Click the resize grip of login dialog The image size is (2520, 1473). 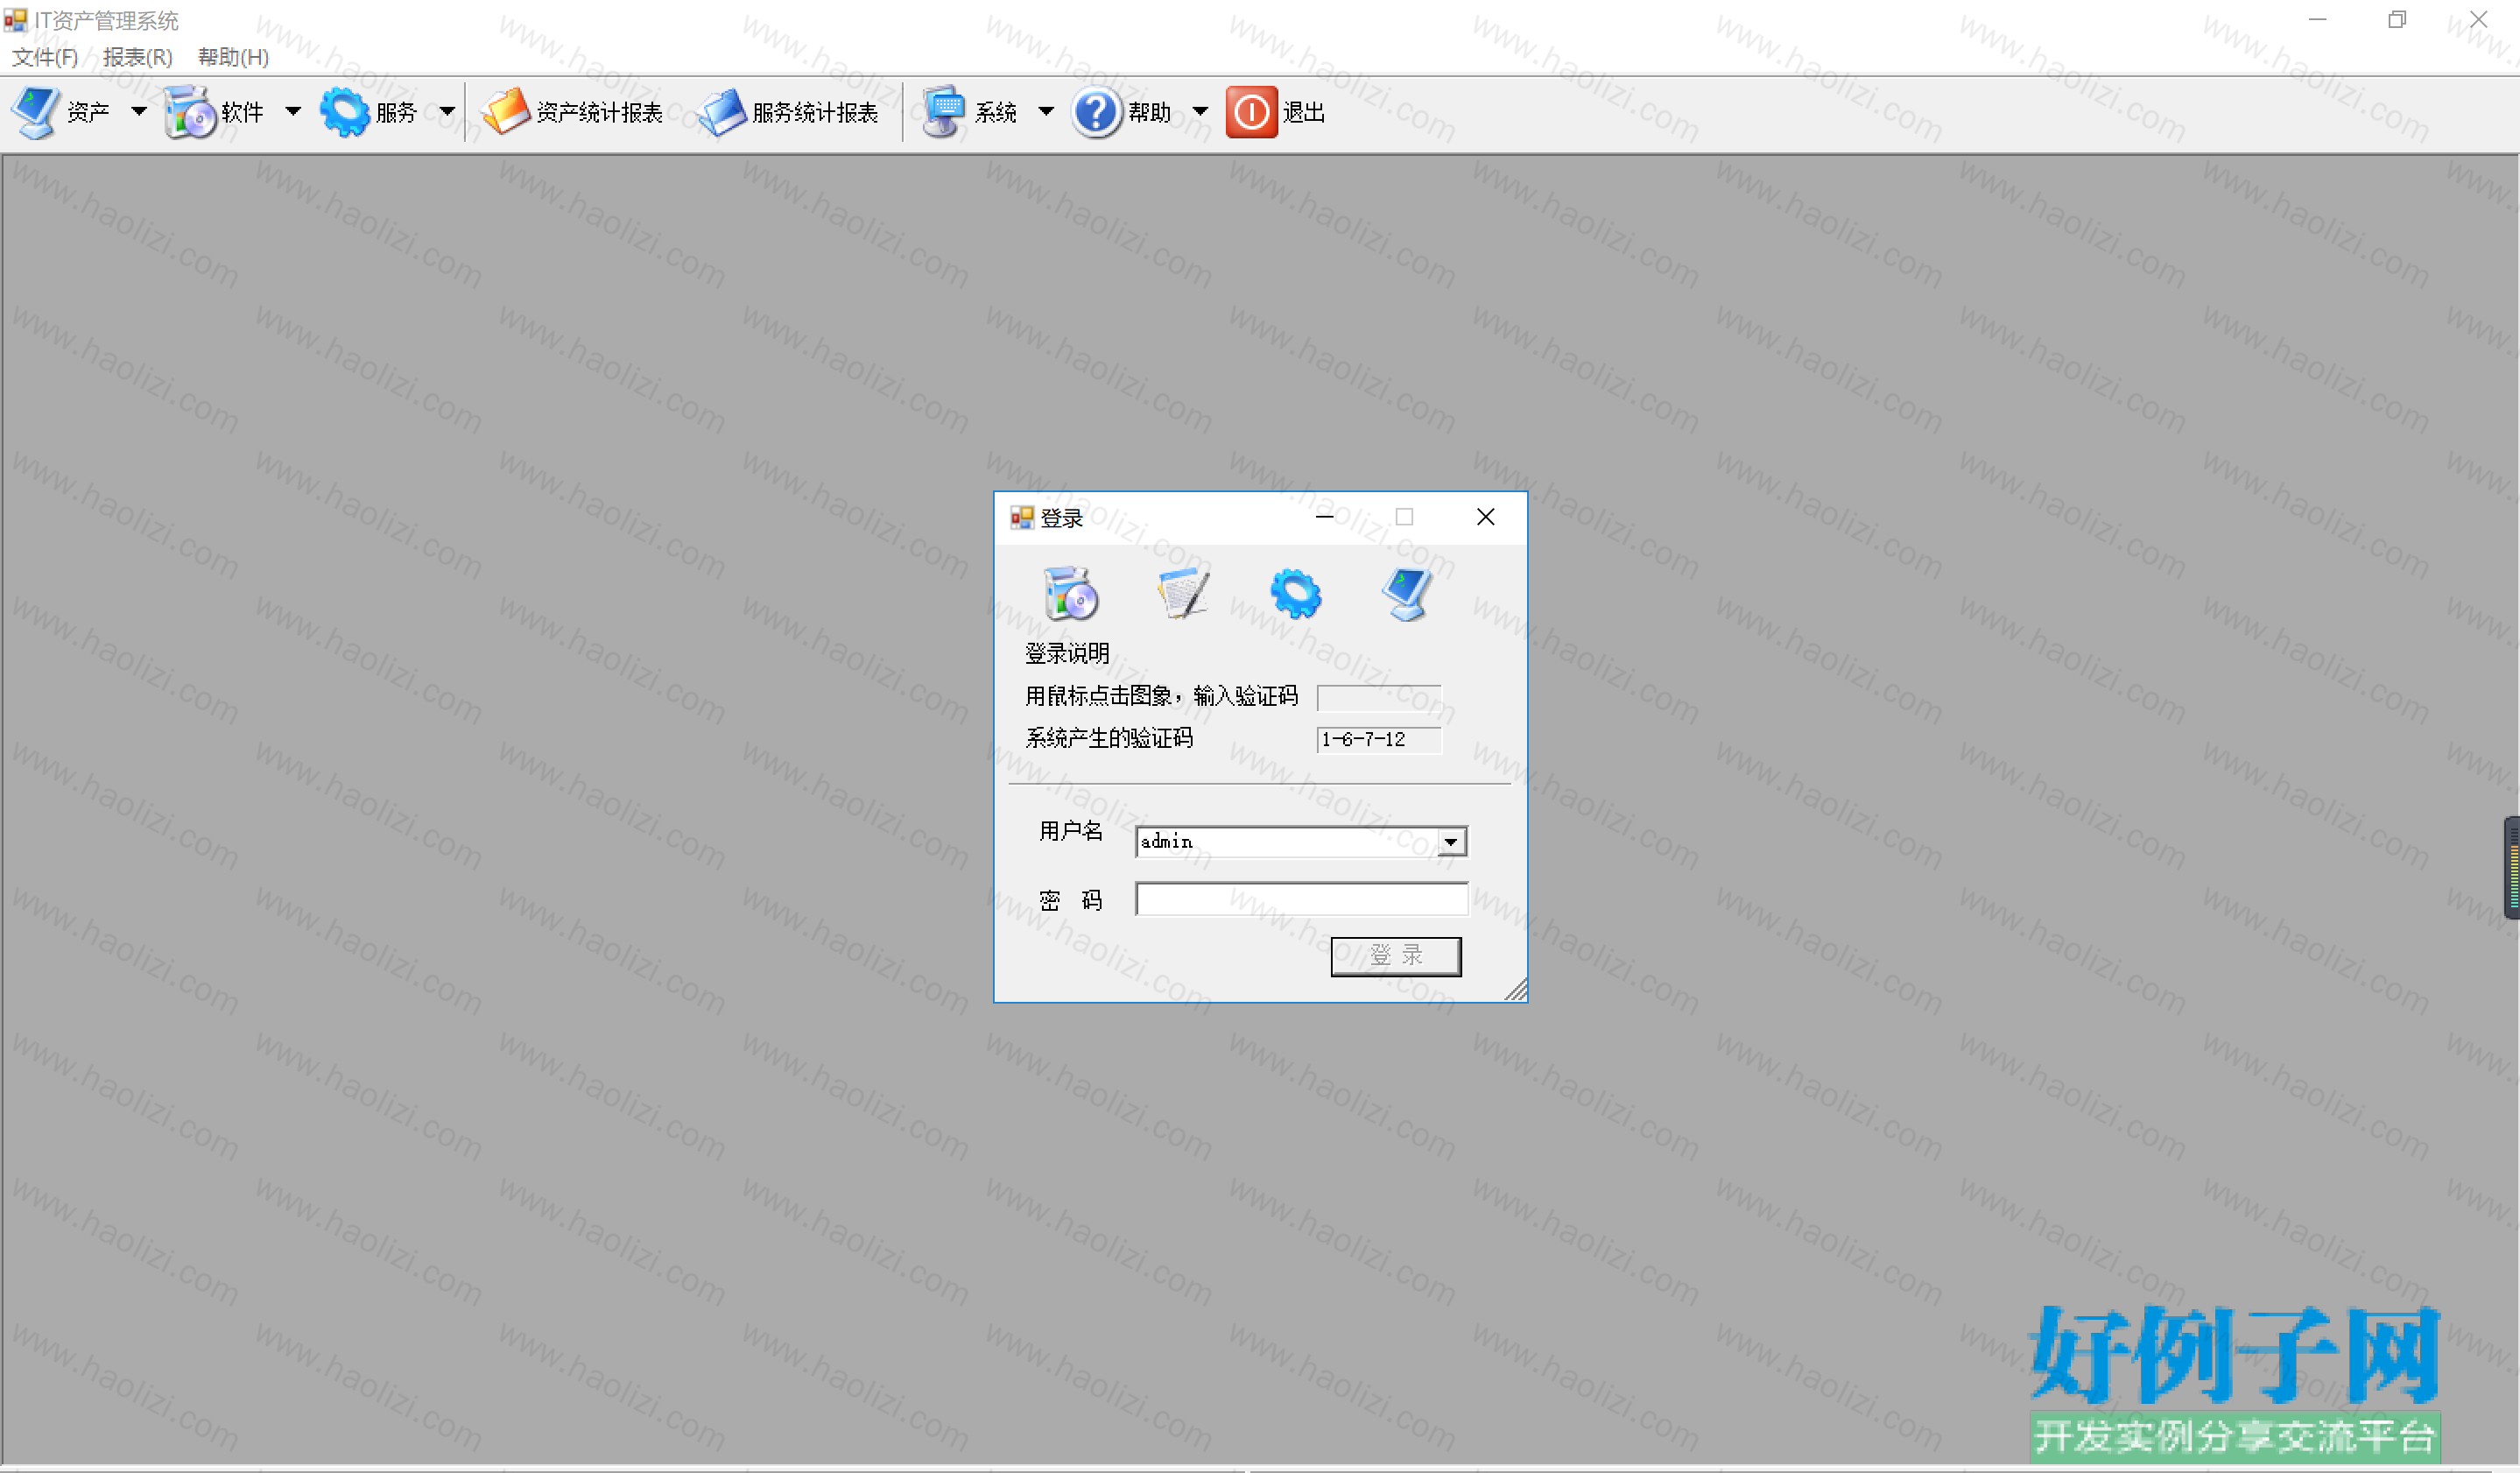coord(1516,990)
